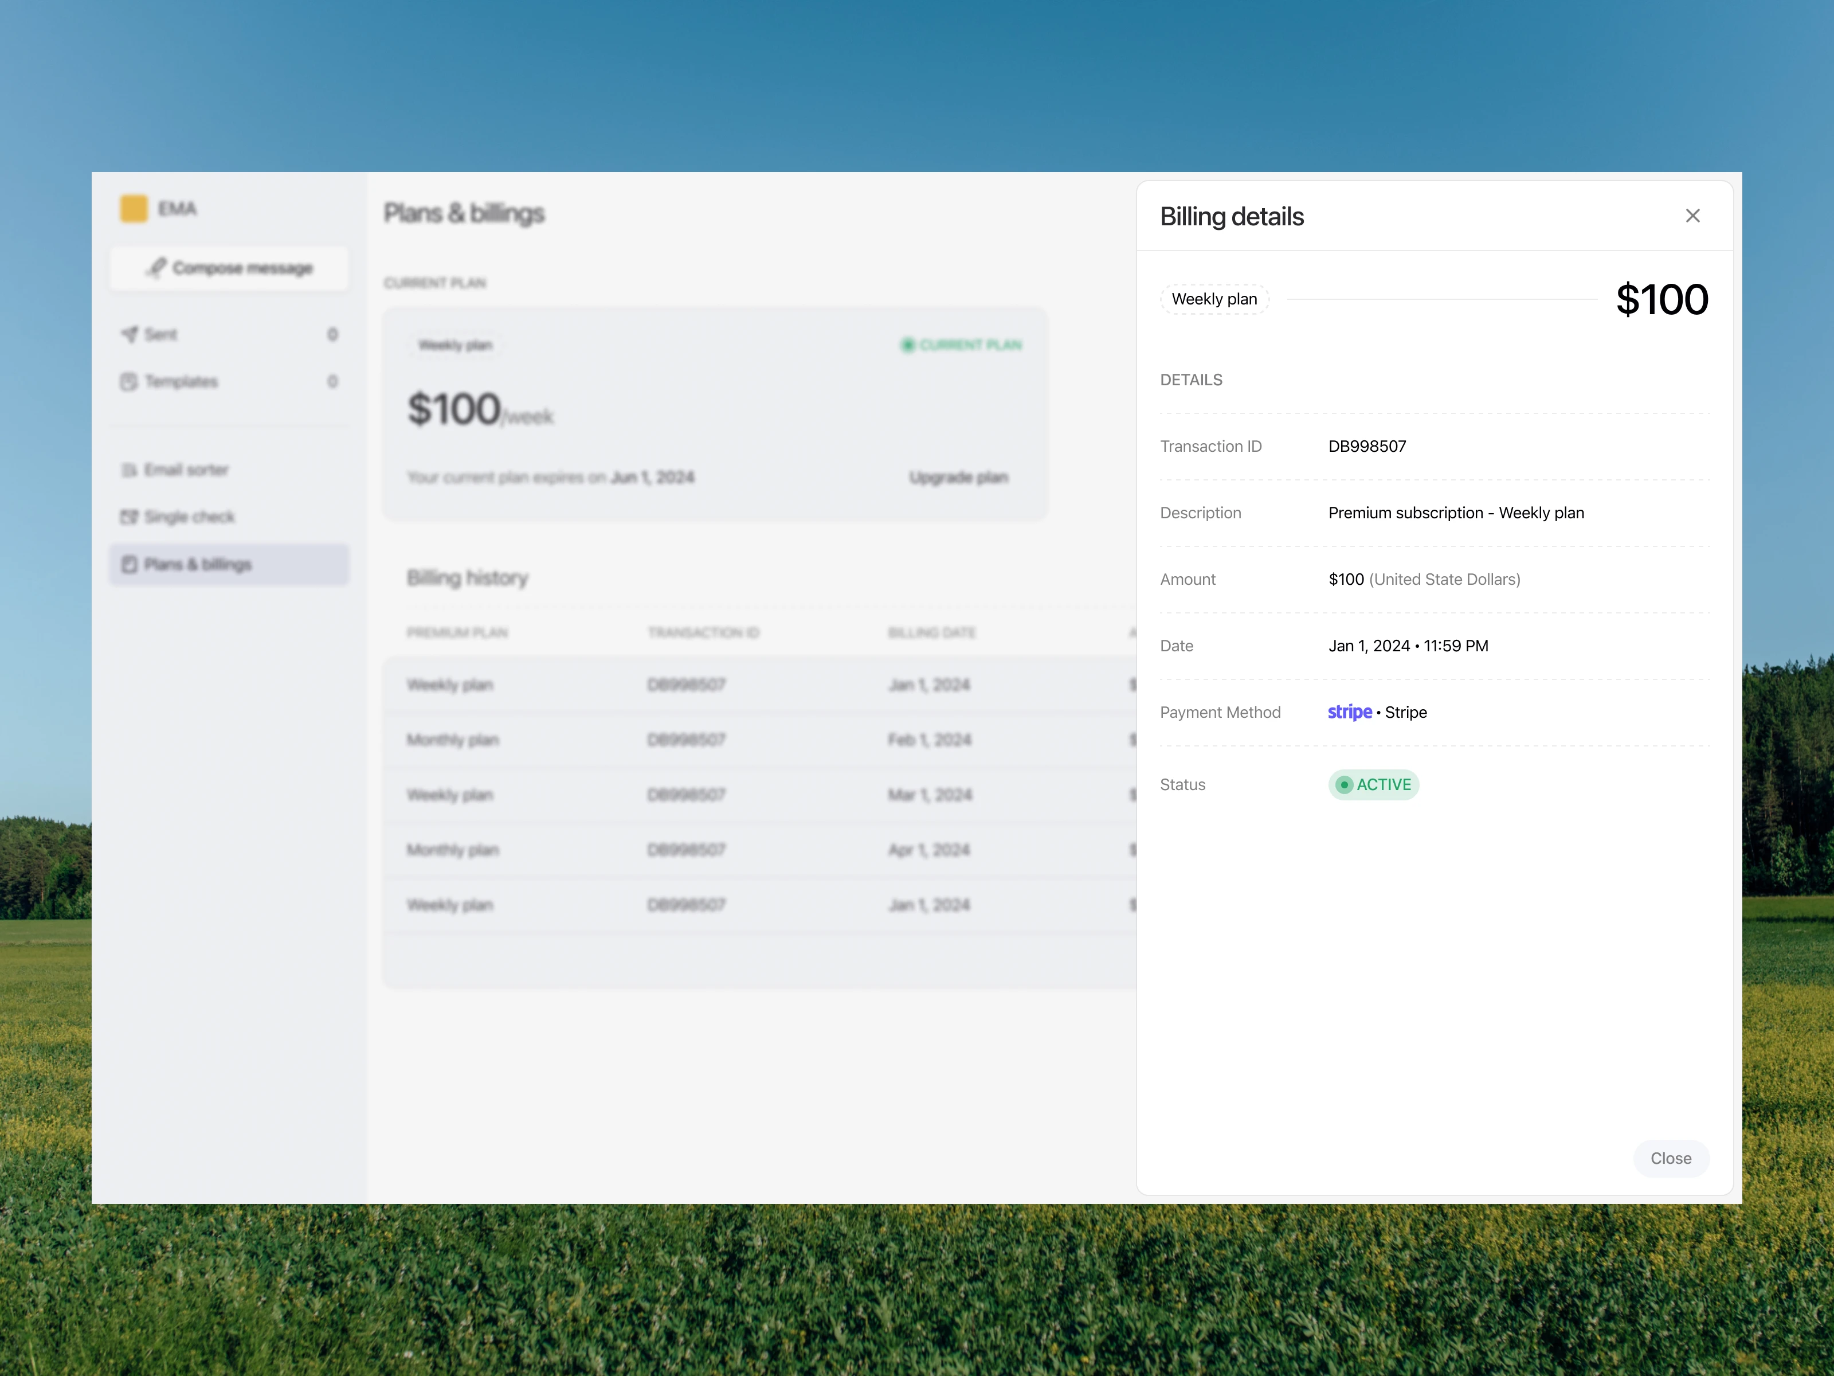Open the Sent folder in sidebar
This screenshot has width=1834, height=1376.
click(x=161, y=334)
